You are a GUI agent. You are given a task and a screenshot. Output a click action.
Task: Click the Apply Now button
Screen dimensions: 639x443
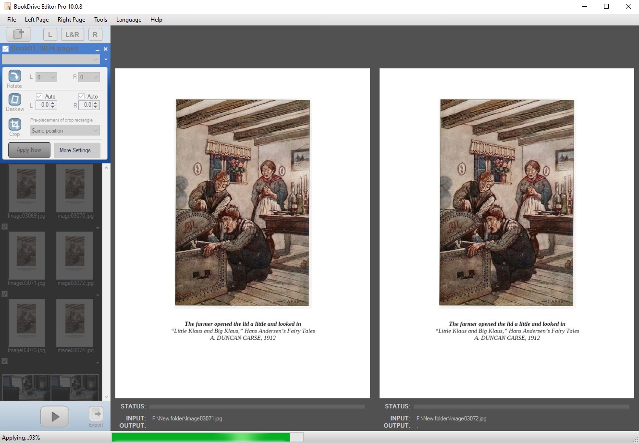coord(29,150)
